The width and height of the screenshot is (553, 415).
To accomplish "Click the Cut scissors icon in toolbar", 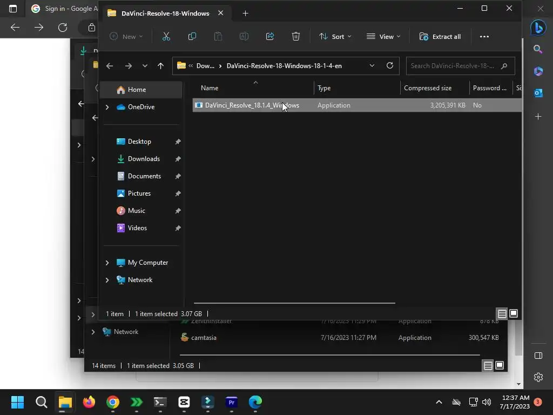I will (166, 36).
